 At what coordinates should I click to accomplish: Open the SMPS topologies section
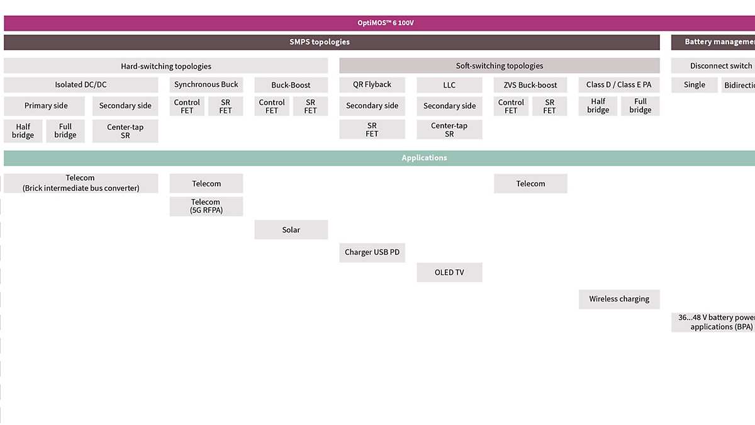[320, 42]
